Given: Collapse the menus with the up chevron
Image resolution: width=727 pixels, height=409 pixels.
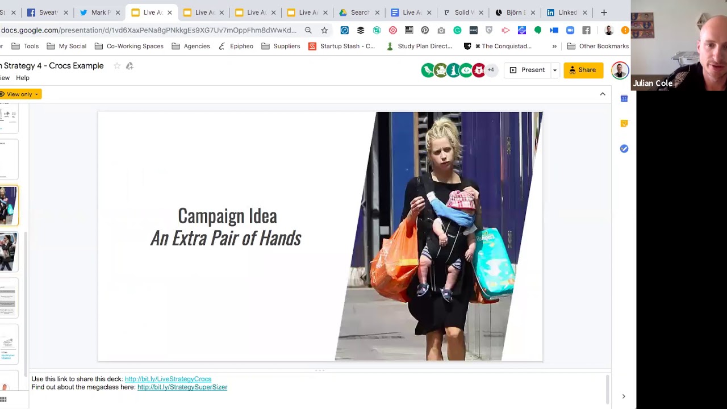Looking at the screenshot, I should pos(603,94).
